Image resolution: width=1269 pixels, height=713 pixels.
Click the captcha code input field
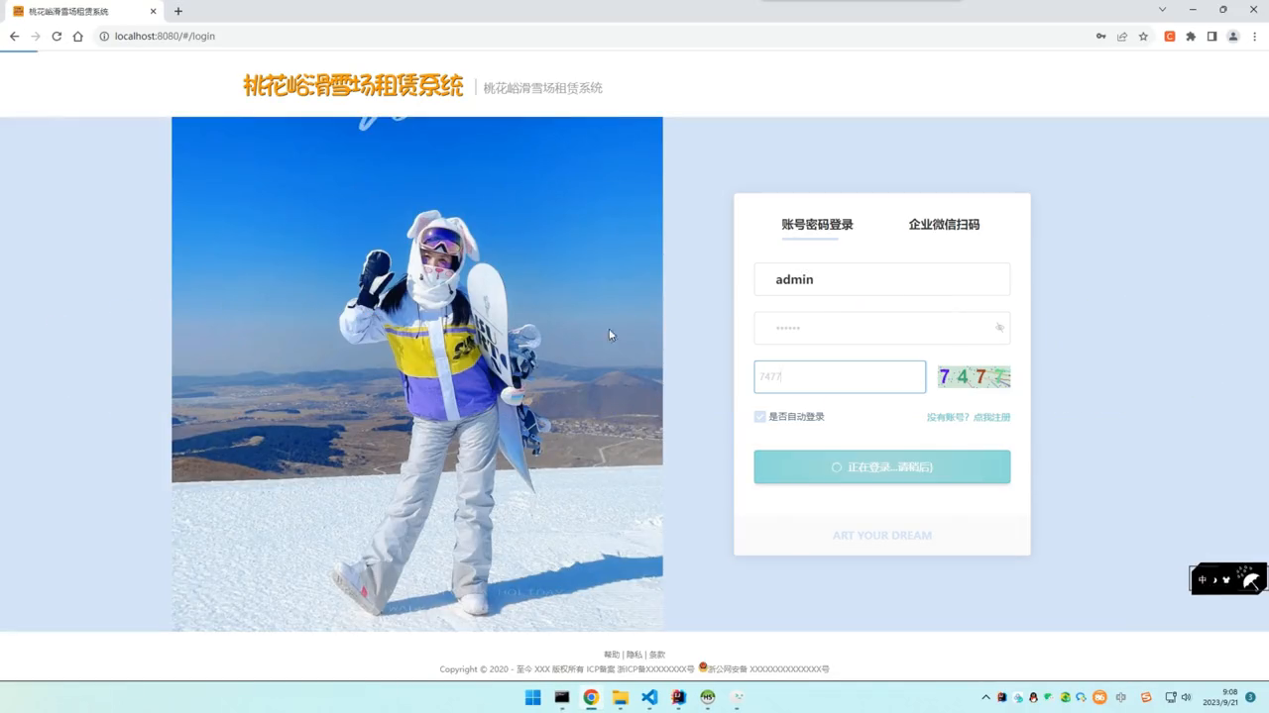(x=839, y=377)
